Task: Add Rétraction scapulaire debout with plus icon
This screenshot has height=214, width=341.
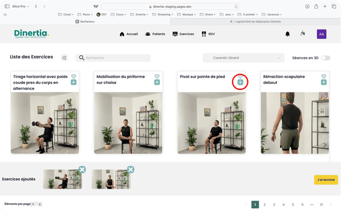Action: click(x=324, y=83)
